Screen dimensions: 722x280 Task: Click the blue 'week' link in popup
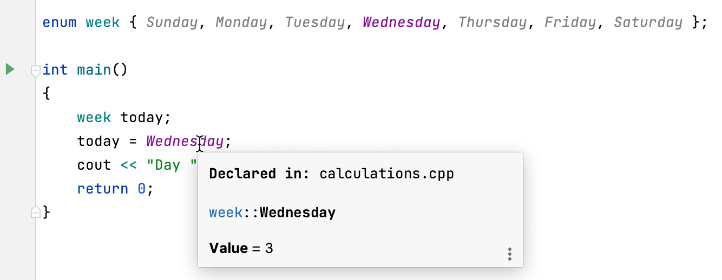click(225, 212)
